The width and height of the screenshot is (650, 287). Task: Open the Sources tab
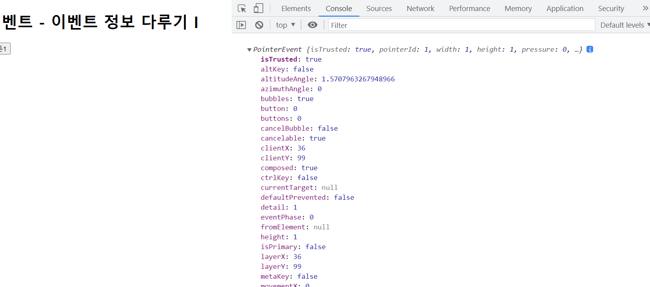coord(379,8)
